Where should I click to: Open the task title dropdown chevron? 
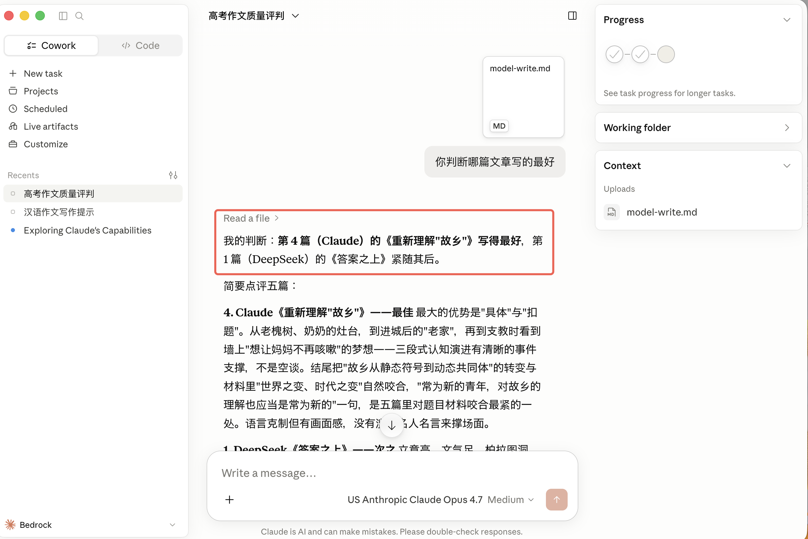click(x=295, y=16)
